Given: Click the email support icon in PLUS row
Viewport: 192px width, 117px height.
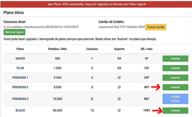Looking at the screenshot, I should coord(119,68).
